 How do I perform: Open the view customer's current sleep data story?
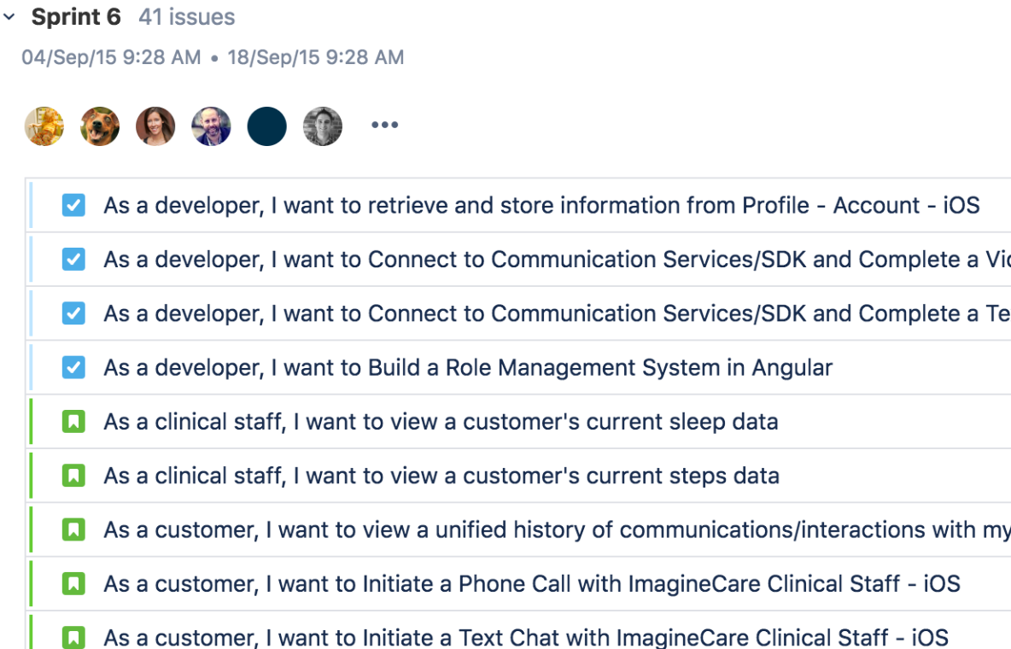pyautogui.click(x=441, y=421)
